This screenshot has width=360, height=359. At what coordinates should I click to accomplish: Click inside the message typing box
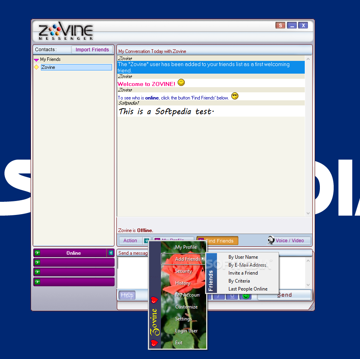click(133, 273)
